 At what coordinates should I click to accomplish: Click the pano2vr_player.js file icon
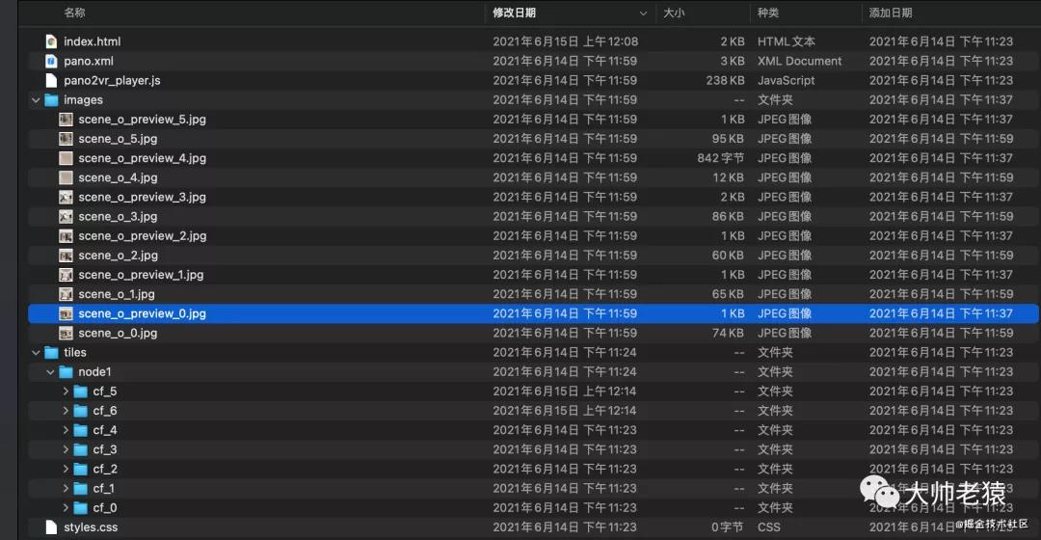click(51, 80)
